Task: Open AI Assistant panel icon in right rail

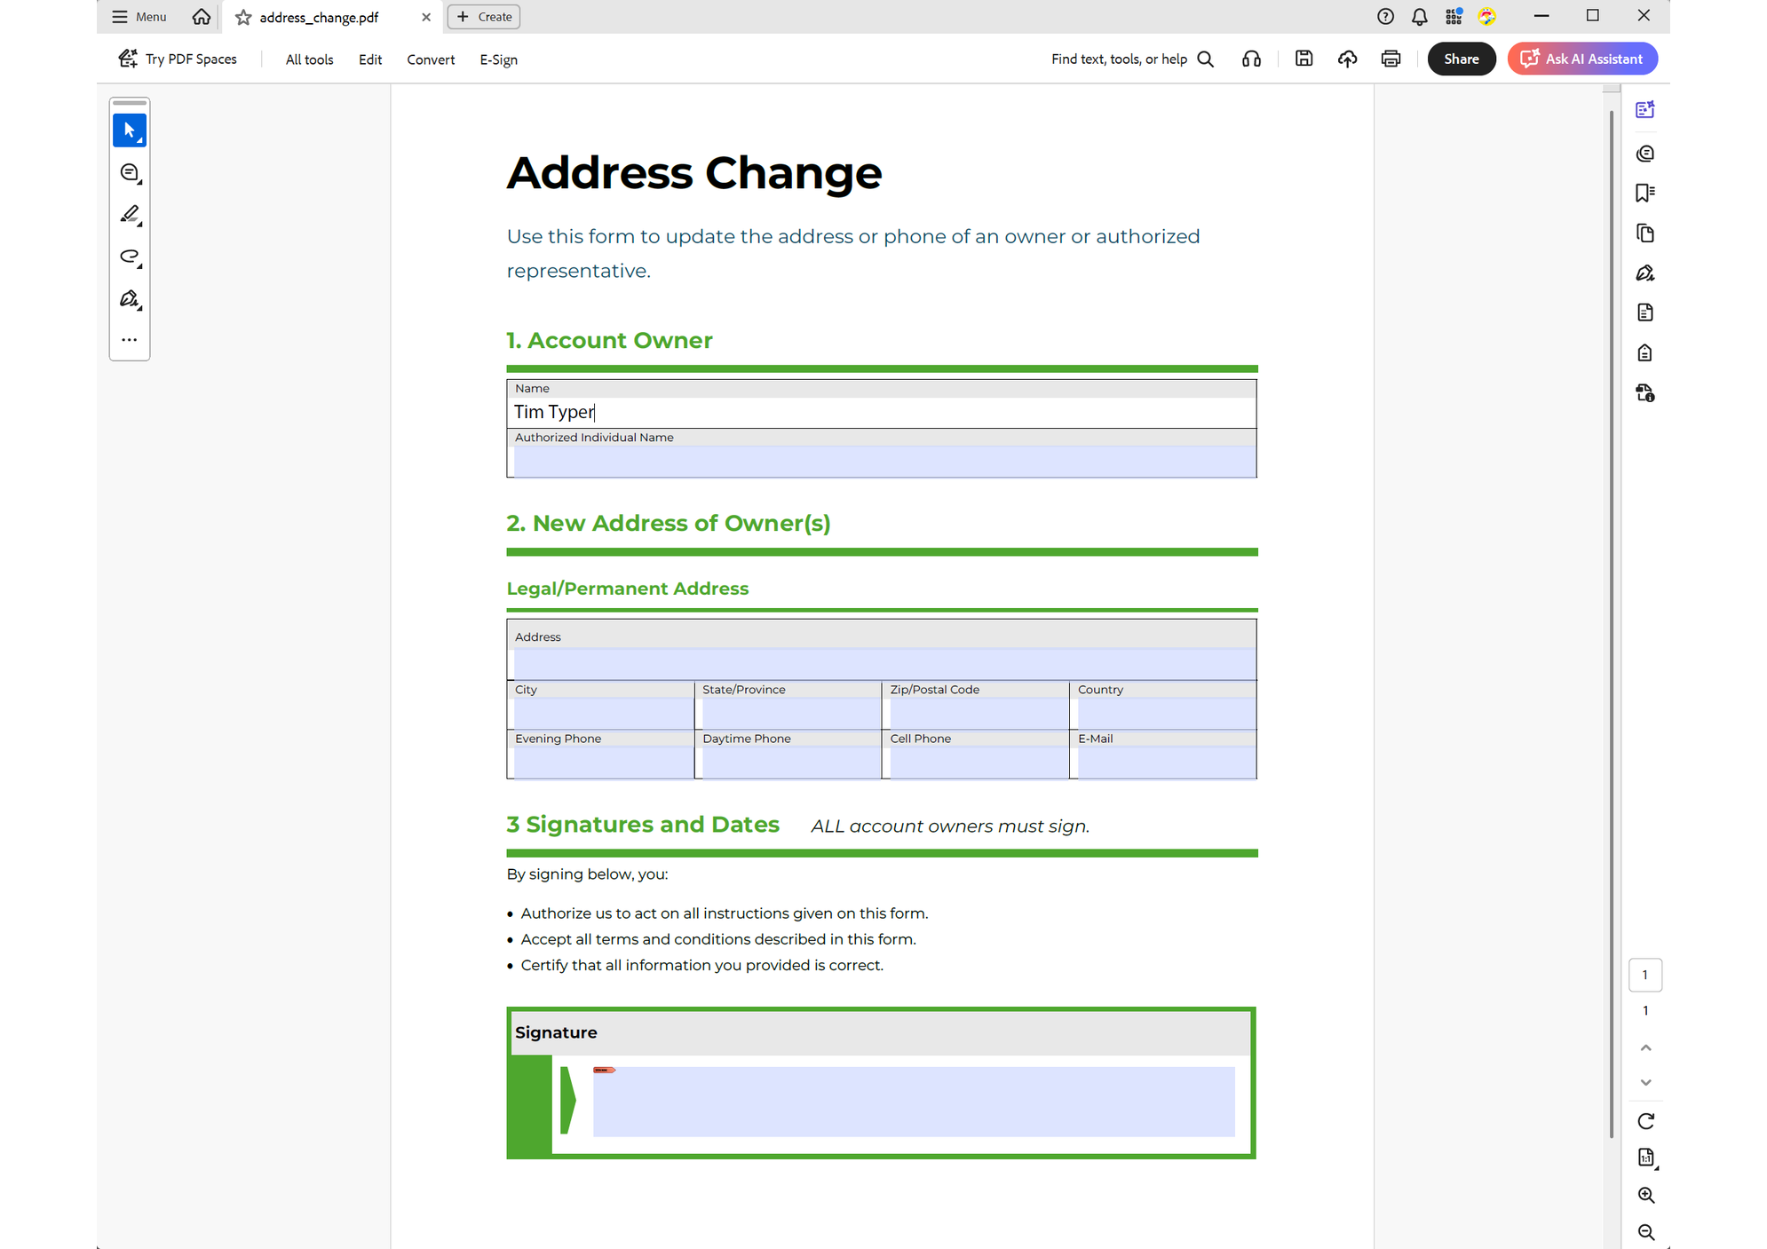Action: click(1645, 109)
